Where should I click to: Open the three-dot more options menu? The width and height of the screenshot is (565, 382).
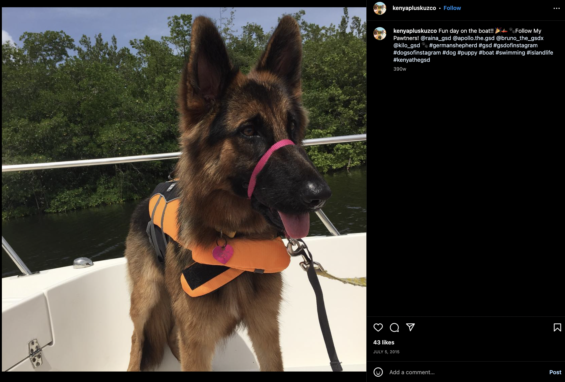pyautogui.click(x=556, y=8)
